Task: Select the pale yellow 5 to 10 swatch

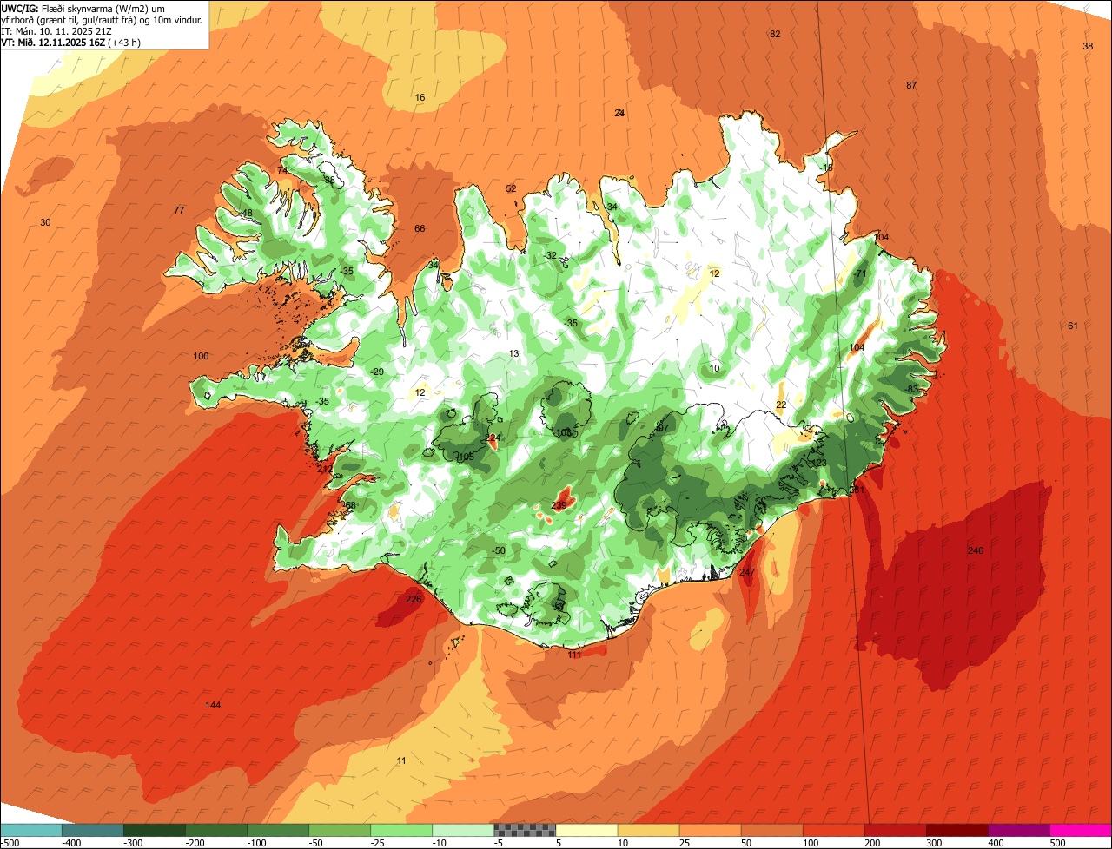Action: coord(586,830)
